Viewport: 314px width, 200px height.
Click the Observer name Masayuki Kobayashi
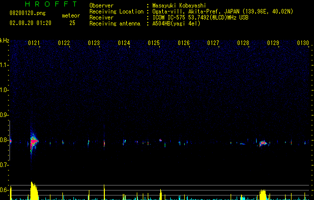click(x=179, y=5)
